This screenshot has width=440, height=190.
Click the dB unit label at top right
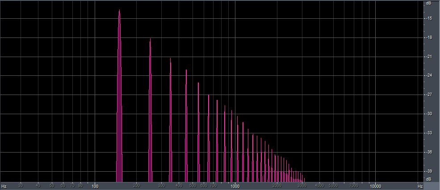(x=428, y=3)
